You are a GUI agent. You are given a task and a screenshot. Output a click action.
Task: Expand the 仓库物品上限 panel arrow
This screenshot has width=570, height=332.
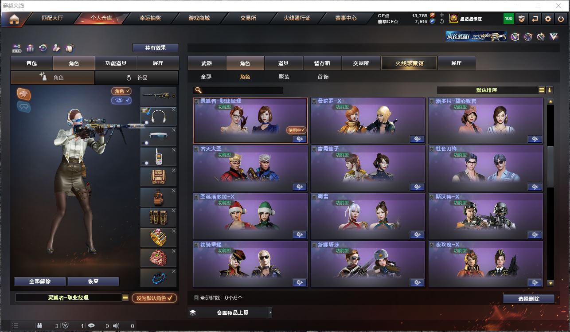pos(270,312)
